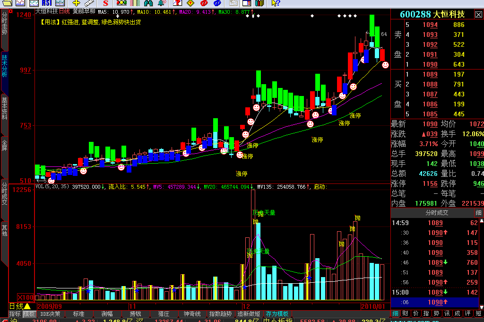Click the traffic light signal icon
The width and height of the screenshot is (484, 322).
(121, 3)
